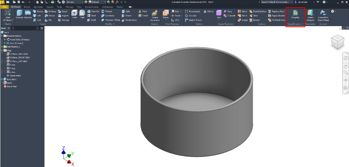Expand the View: [Primary] node

tap(5, 43)
